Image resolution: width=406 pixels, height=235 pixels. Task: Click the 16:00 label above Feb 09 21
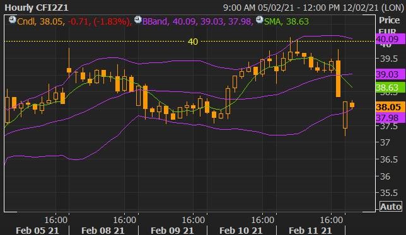(194, 221)
